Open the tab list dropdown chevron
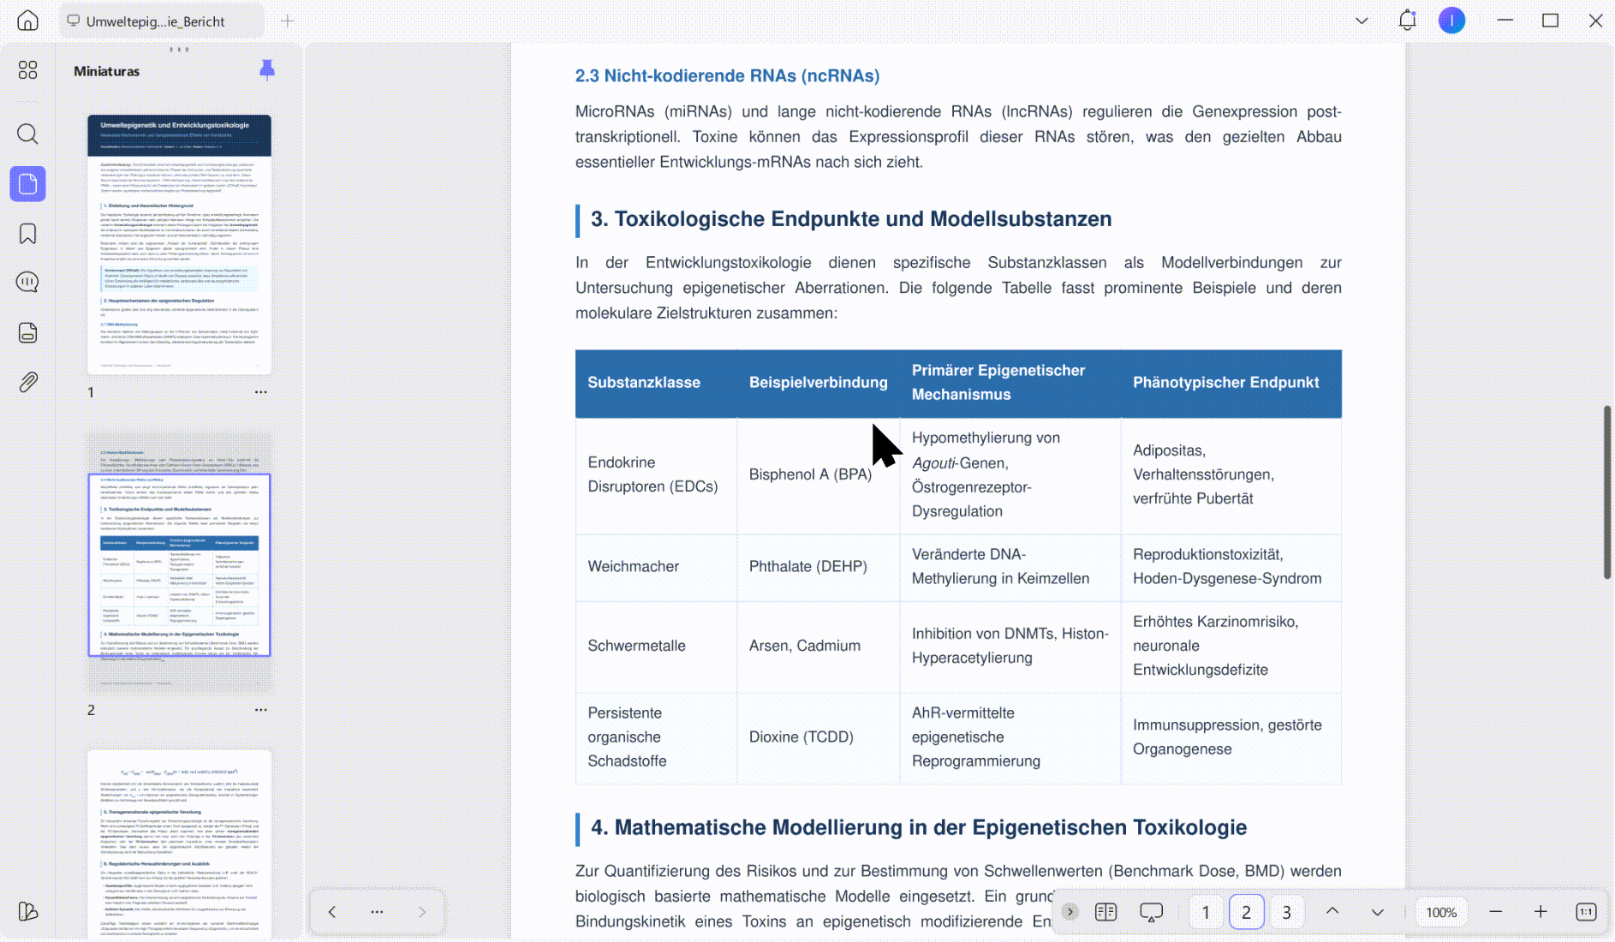Image resolution: width=1615 pixels, height=942 pixels. tap(1362, 21)
